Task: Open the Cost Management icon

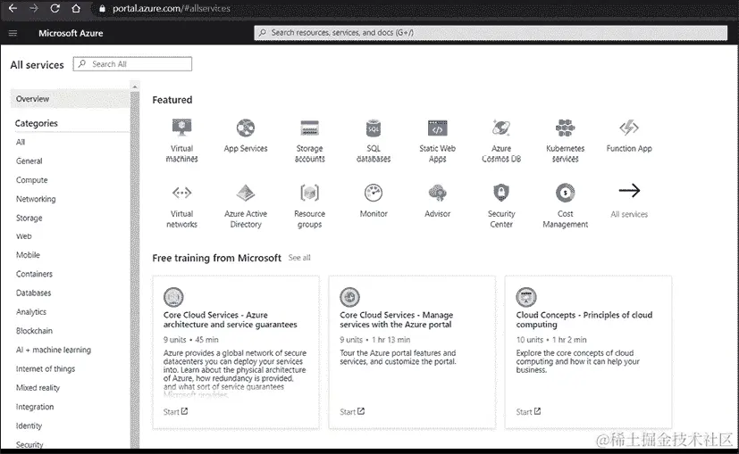Action: tap(565, 193)
